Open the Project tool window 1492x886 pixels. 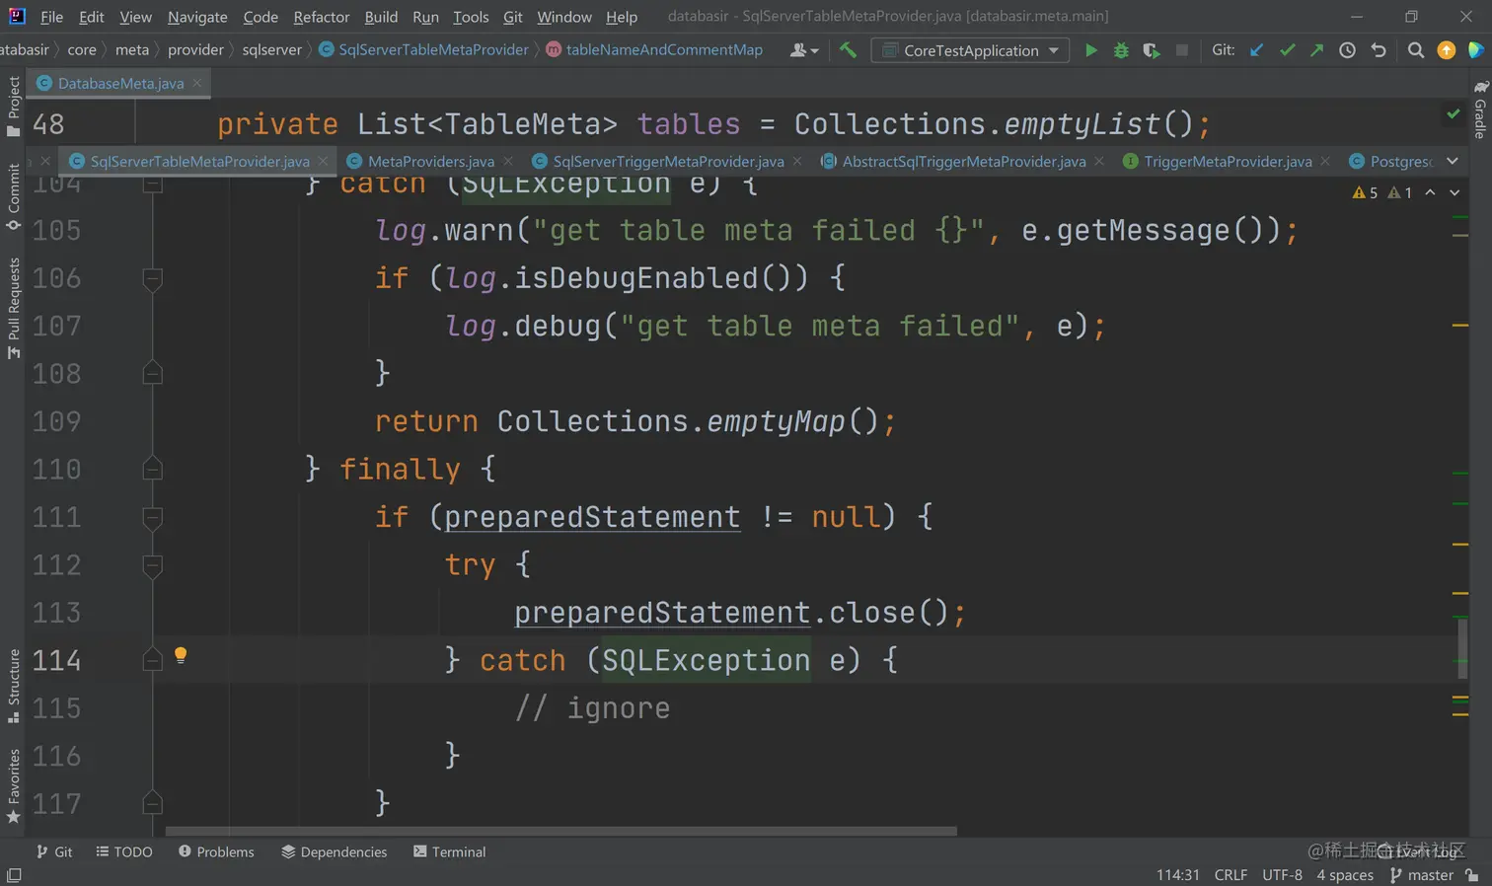pos(13,107)
